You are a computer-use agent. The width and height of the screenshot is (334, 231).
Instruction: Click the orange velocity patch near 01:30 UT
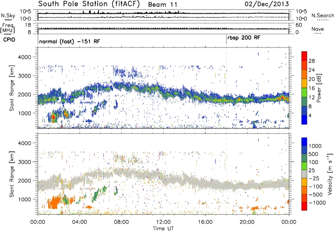(55, 203)
